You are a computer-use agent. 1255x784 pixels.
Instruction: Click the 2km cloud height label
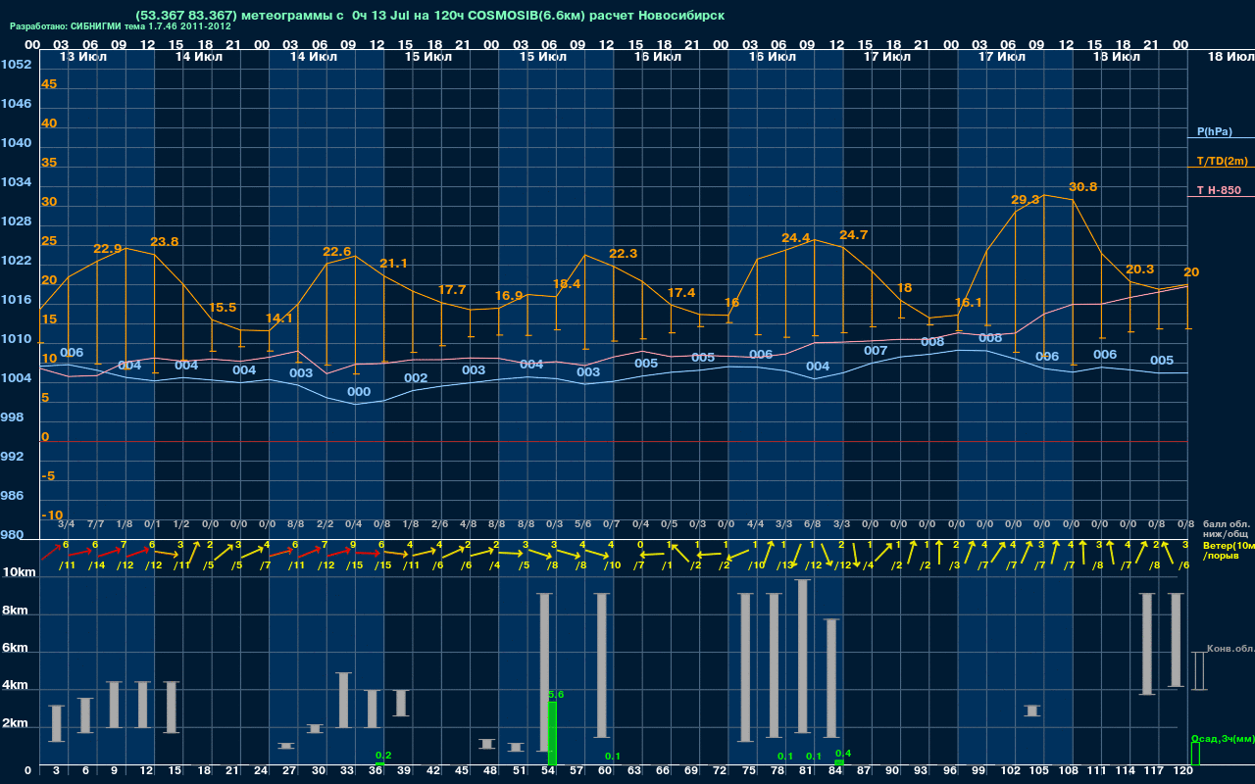14,724
